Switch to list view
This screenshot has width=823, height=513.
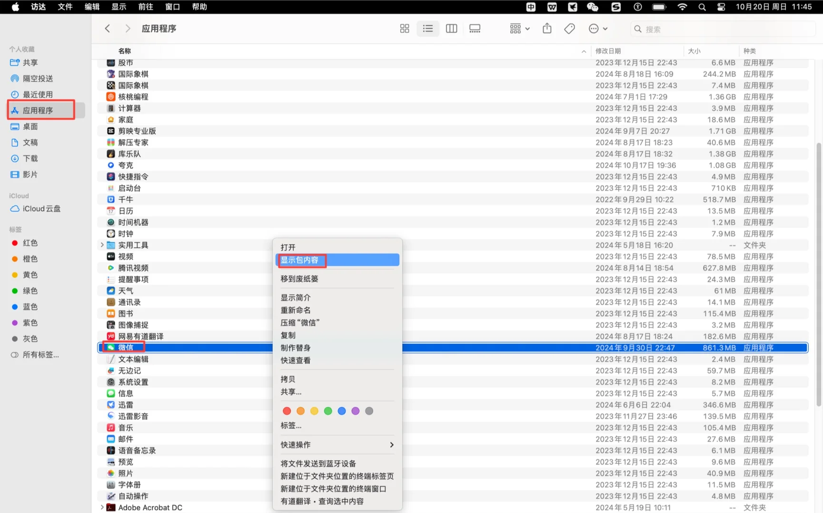[428, 29]
